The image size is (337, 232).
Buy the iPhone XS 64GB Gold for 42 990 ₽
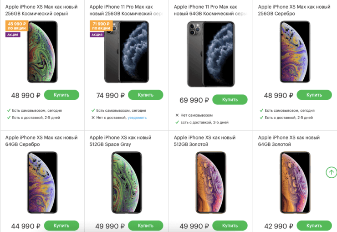coord(314,226)
